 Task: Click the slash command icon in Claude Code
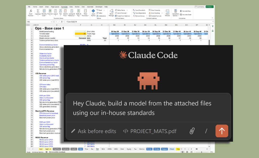(206, 131)
